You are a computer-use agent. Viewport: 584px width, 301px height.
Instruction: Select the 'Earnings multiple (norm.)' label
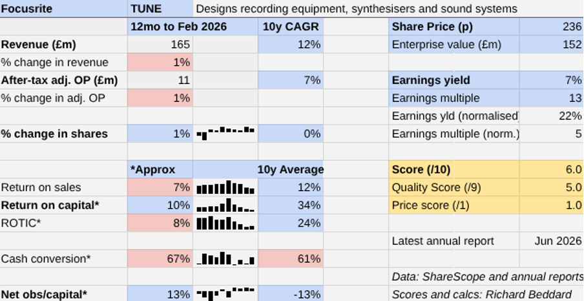454,134
